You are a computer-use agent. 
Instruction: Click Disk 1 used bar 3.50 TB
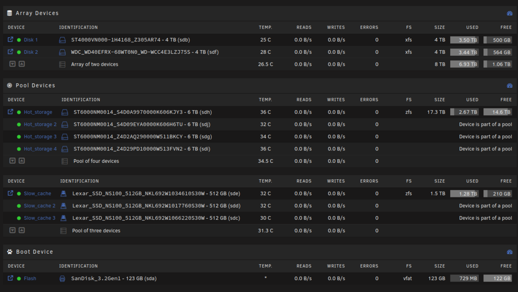click(x=464, y=40)
